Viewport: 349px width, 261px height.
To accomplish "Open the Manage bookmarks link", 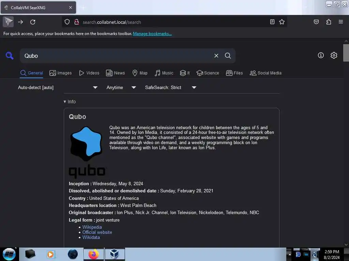I will (152, 34).
